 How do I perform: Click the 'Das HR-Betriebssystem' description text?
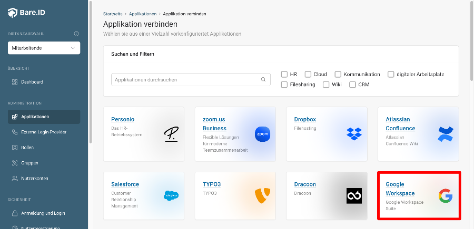click(x=126, y=131)
